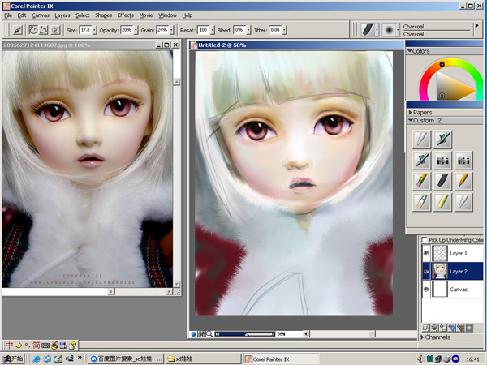
Task: Open brush selector bar flyout arrow
Action: click(476, 26)
